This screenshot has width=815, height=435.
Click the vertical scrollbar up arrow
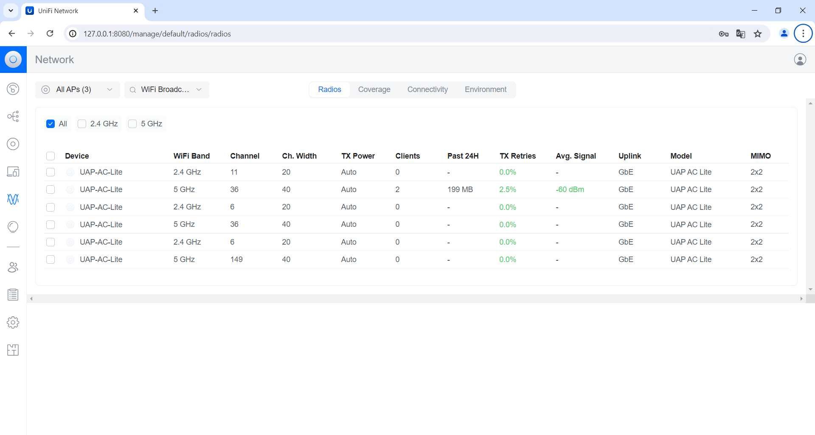[810, 103]
